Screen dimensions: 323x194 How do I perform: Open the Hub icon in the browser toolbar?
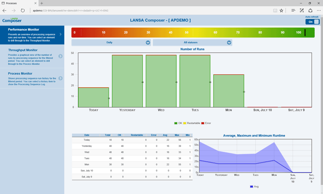tap(294, 10)
